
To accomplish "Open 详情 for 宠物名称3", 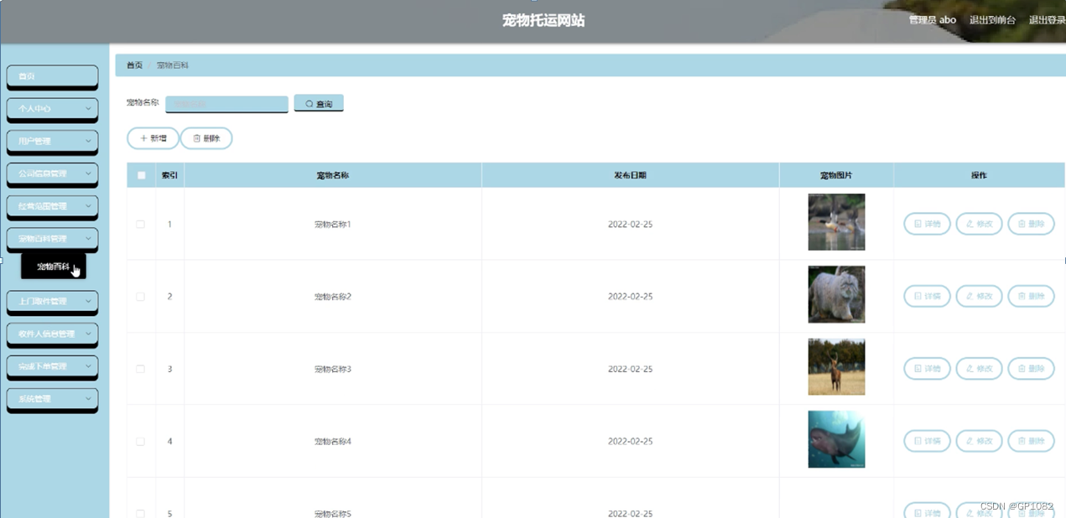I will click(927, 369).
